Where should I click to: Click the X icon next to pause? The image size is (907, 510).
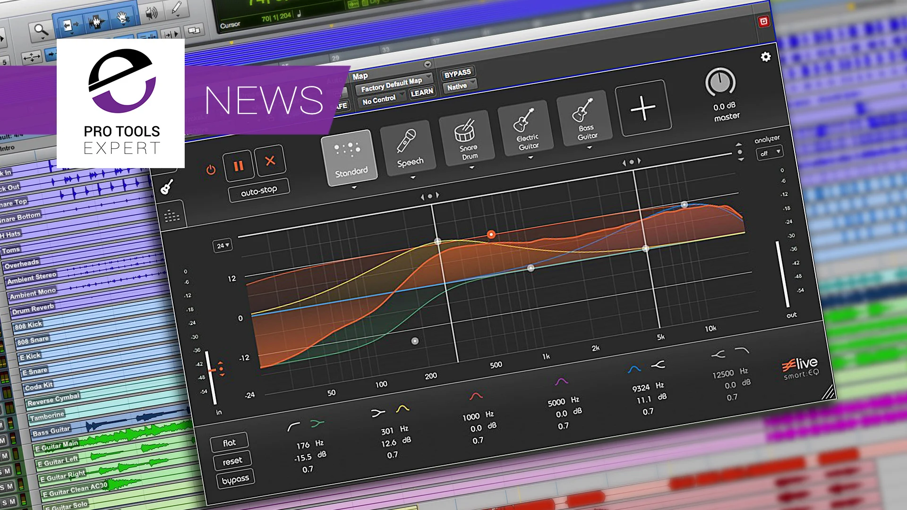(x=270, y=161)
